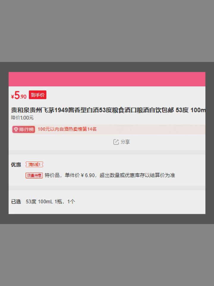Select the 满8减1 coupon tag
The width and height of the screenshot is (214, 286).
pos(34,164)
